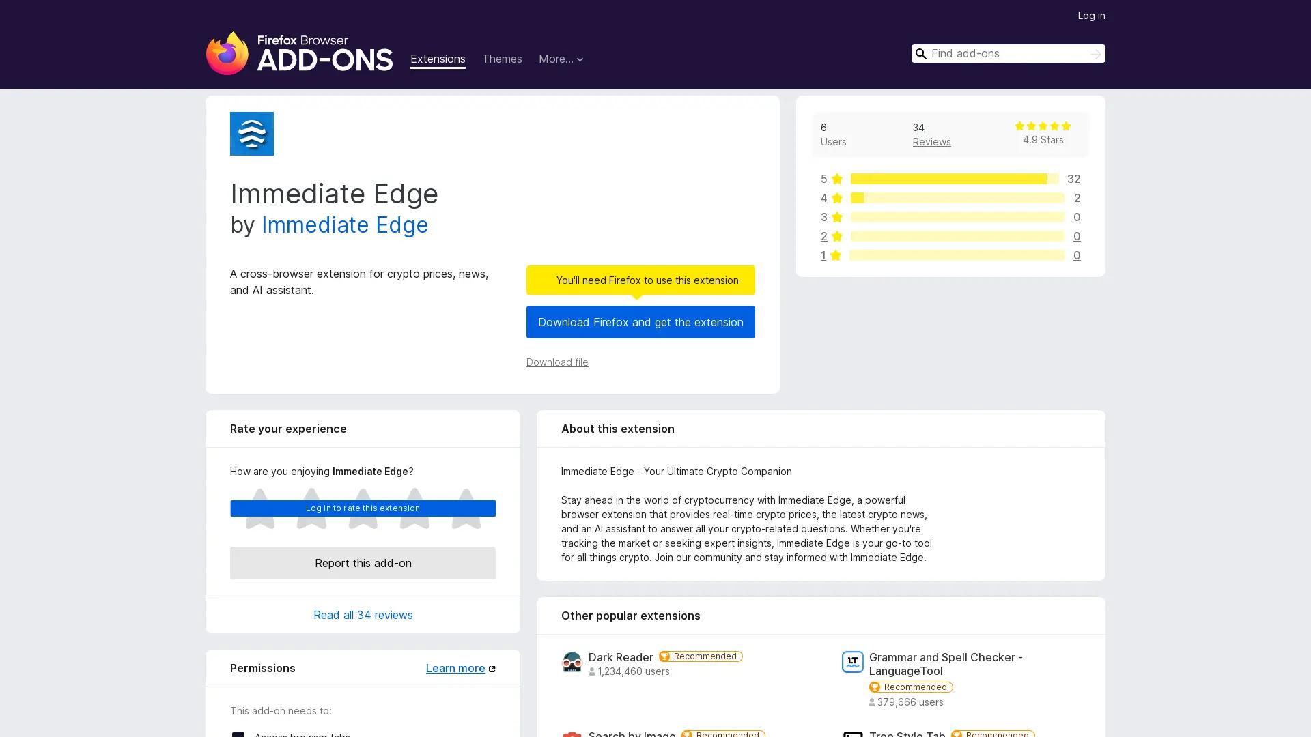This screenshot has width=1311, height=737.
Task: Click the star icon next to the 5-star row
Action: (837, 178)
